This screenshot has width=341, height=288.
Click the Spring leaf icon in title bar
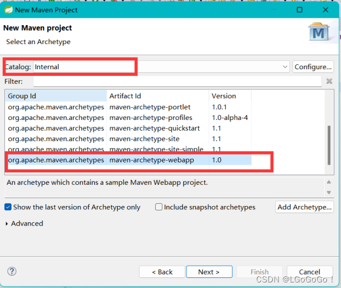click(x=8, y=10)
